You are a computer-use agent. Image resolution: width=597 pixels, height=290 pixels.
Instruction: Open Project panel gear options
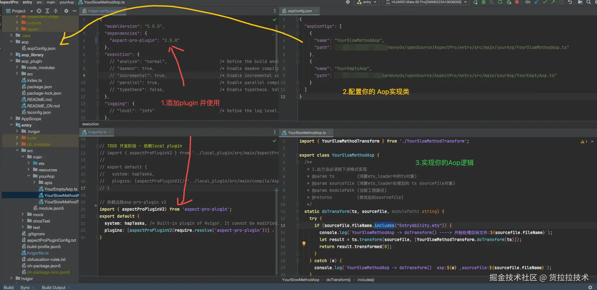66,11
